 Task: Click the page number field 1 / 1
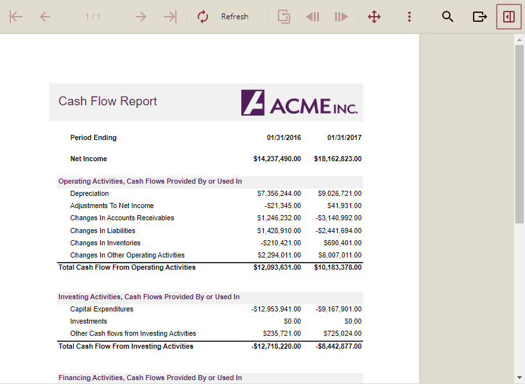click(x=93, y=17)
